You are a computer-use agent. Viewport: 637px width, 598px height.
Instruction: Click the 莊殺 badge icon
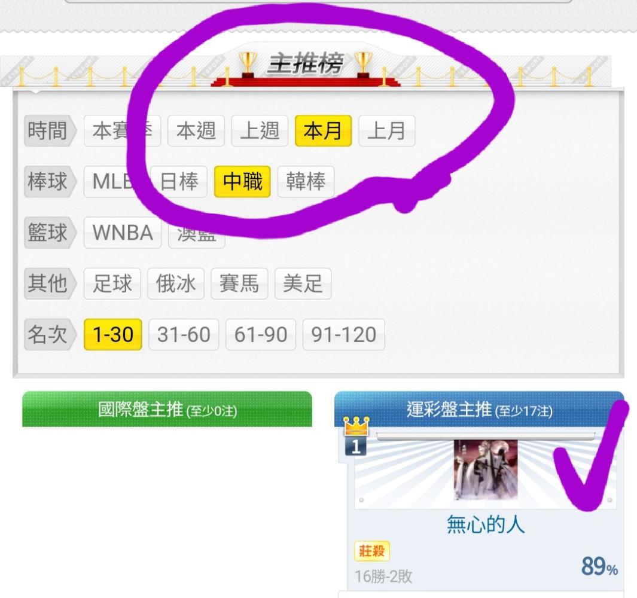point(371,551)
